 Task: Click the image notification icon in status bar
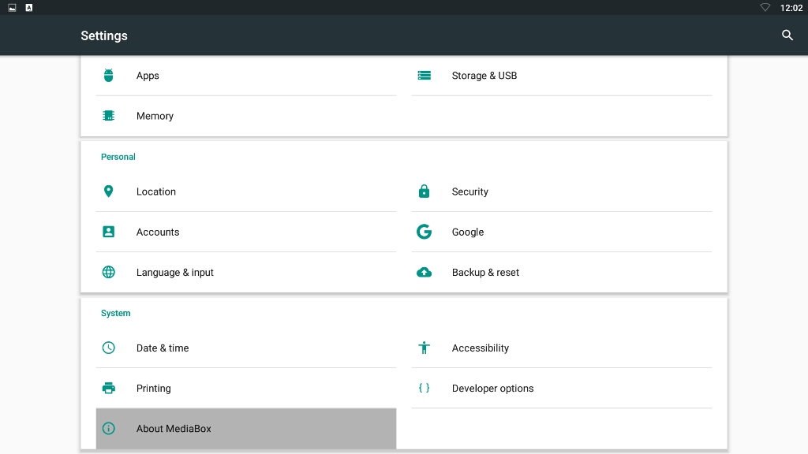click(x=12, y=8)
